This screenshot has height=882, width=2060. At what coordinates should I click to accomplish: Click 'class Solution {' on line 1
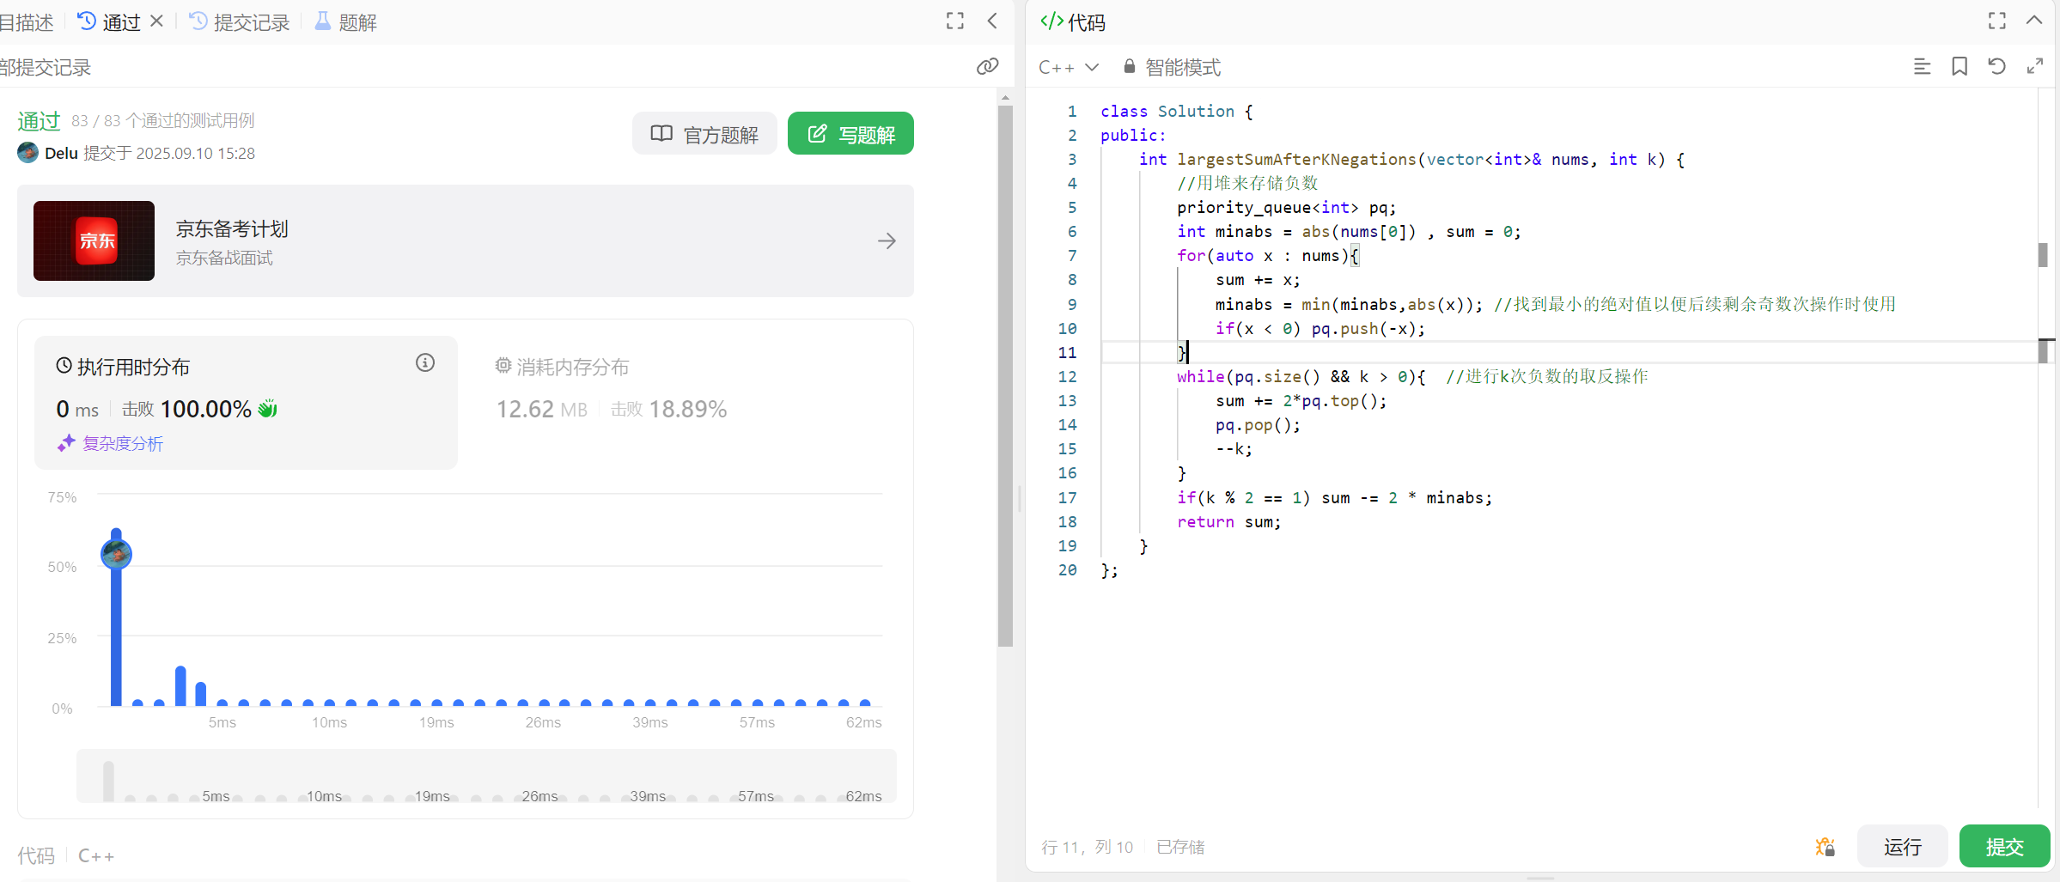click(x=1176, y=112)
